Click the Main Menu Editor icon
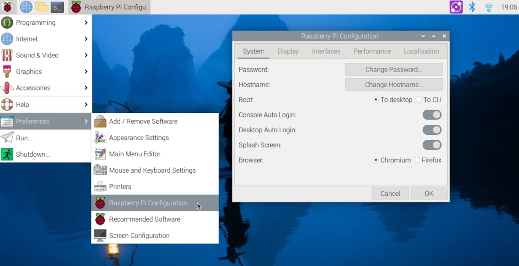519x266 pixels. [100, 154]
